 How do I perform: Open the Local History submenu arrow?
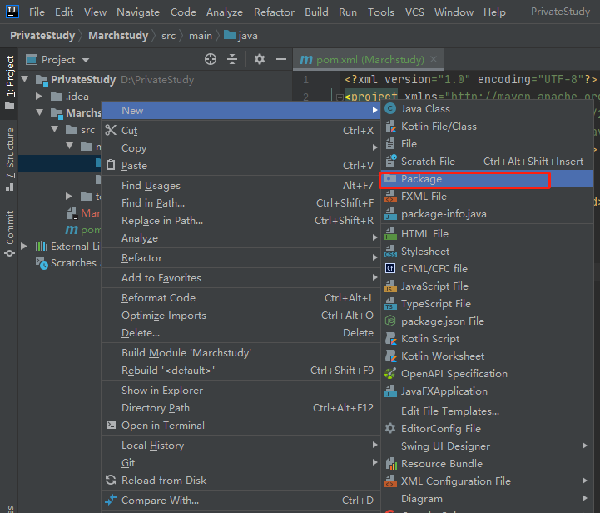pyautogui.click(x=374, y=445)
